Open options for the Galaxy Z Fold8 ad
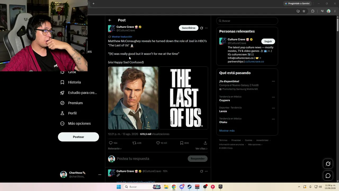 click(273, 81)
